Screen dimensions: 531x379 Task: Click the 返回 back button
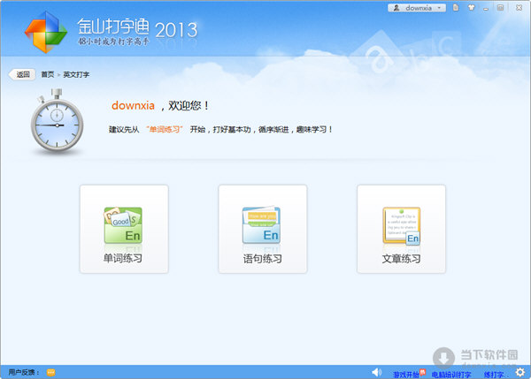click(22, 74)
